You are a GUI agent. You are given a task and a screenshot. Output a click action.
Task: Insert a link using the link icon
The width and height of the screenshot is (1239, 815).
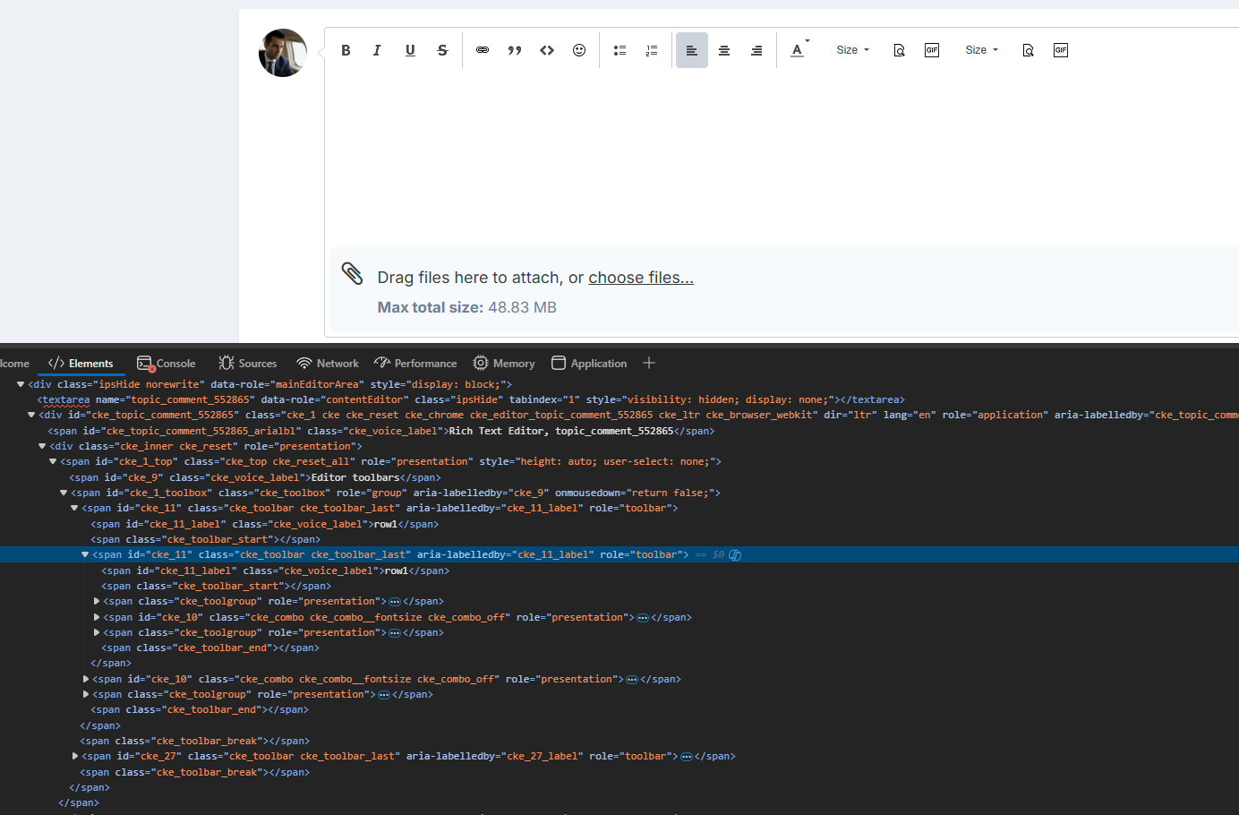(x=483, y=50)
